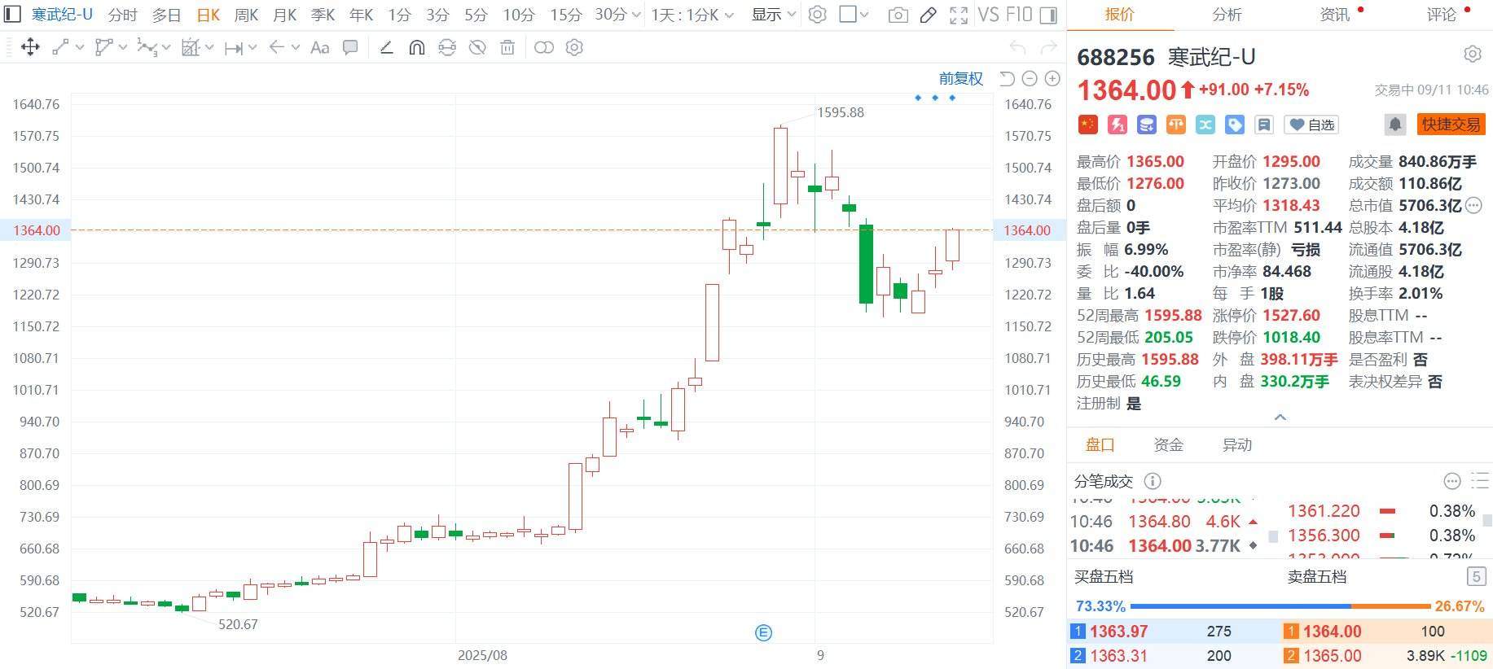
Task: Click the 快捷交易 button
Action: click(1451, 125)
